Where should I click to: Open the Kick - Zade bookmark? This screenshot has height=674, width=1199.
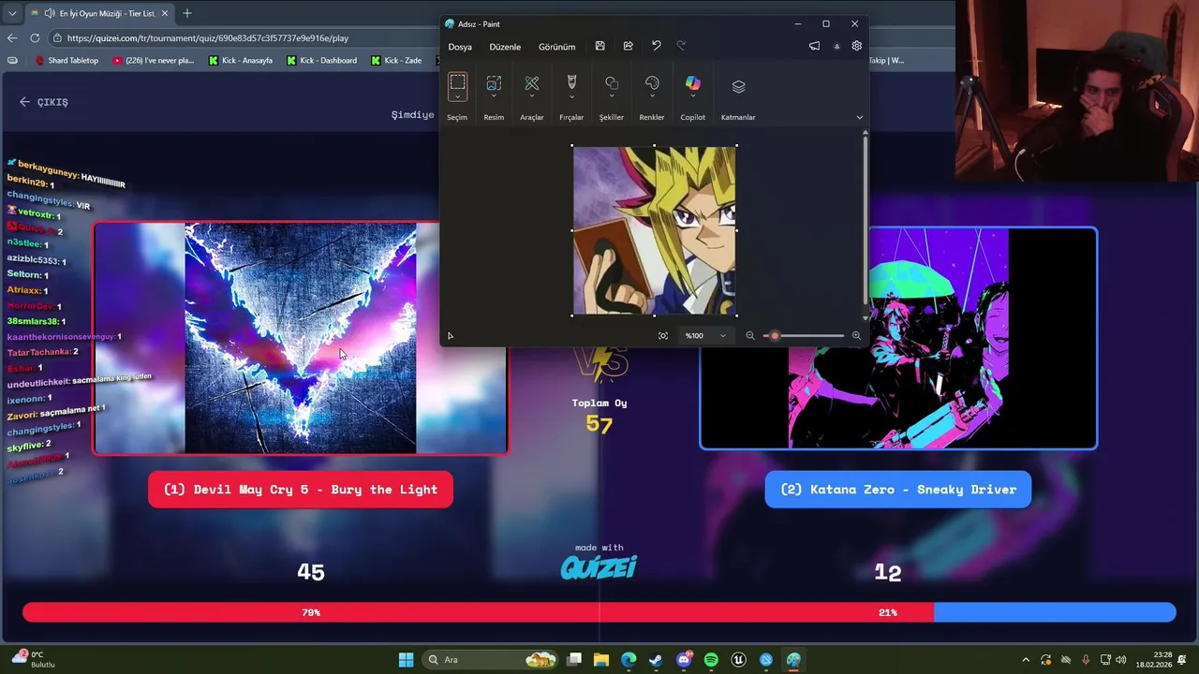click(396, 60)
